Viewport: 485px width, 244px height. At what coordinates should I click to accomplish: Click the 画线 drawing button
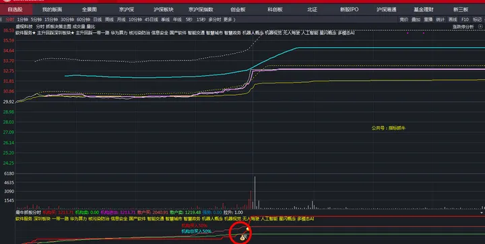coord(453,19)
